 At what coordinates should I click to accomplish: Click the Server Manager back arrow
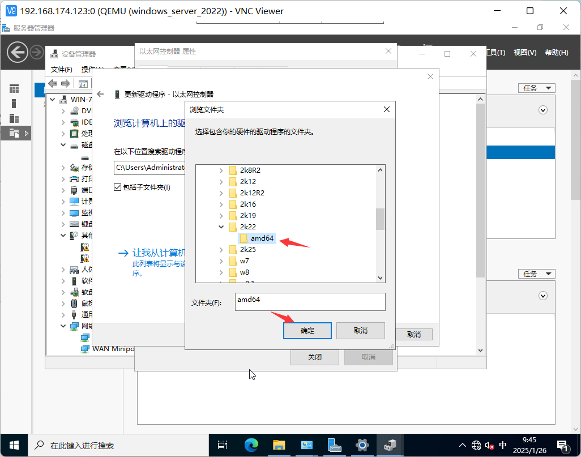click(18, 52)
